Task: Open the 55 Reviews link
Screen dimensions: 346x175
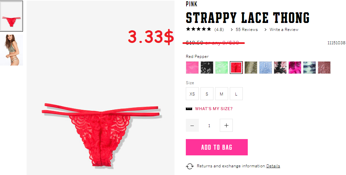Action: click(x=246, y=30)
